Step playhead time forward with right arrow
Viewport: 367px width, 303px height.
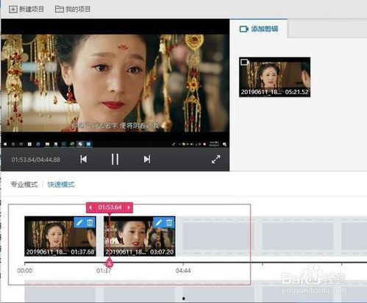129,207
